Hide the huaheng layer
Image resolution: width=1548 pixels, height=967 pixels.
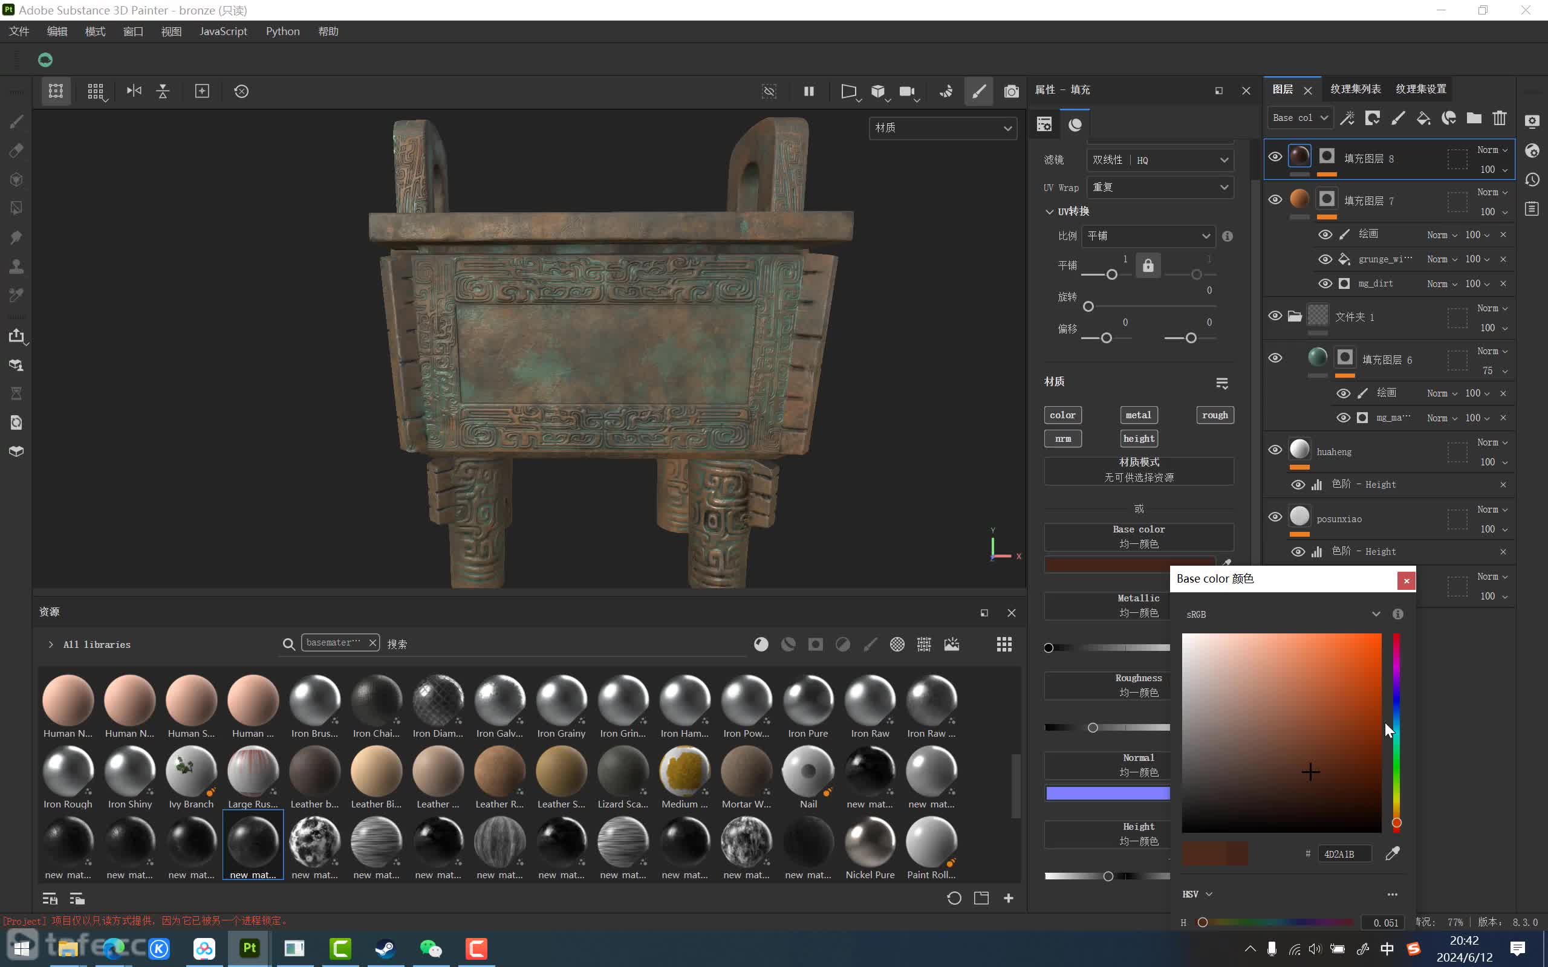click(1275, 450)
